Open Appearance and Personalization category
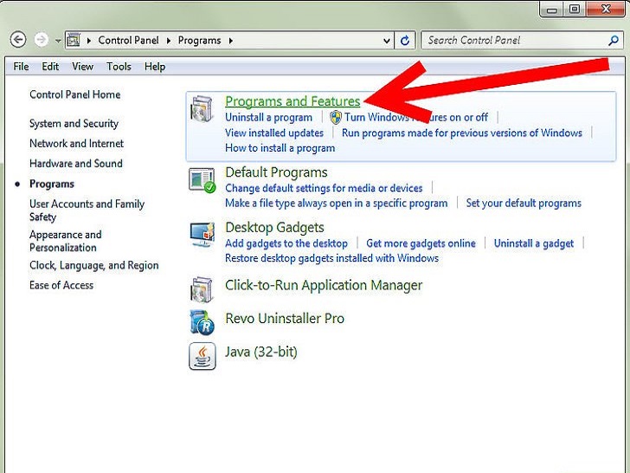This screenshot has height=473, width=630. coord(66,241)
